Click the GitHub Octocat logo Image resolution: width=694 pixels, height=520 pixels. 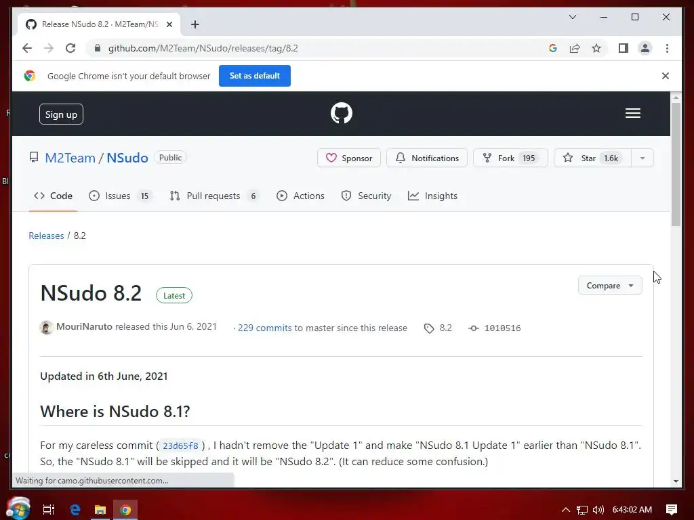pos(342,113)
